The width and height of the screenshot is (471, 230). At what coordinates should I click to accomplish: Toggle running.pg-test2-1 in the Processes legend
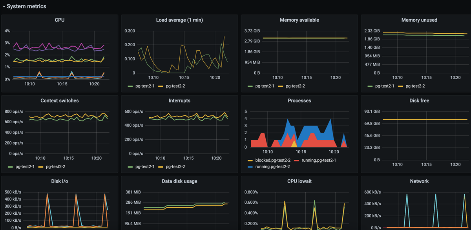319,160
